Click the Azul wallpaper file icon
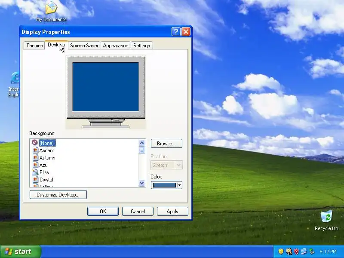The image size is (344, 258). [35, 165]
